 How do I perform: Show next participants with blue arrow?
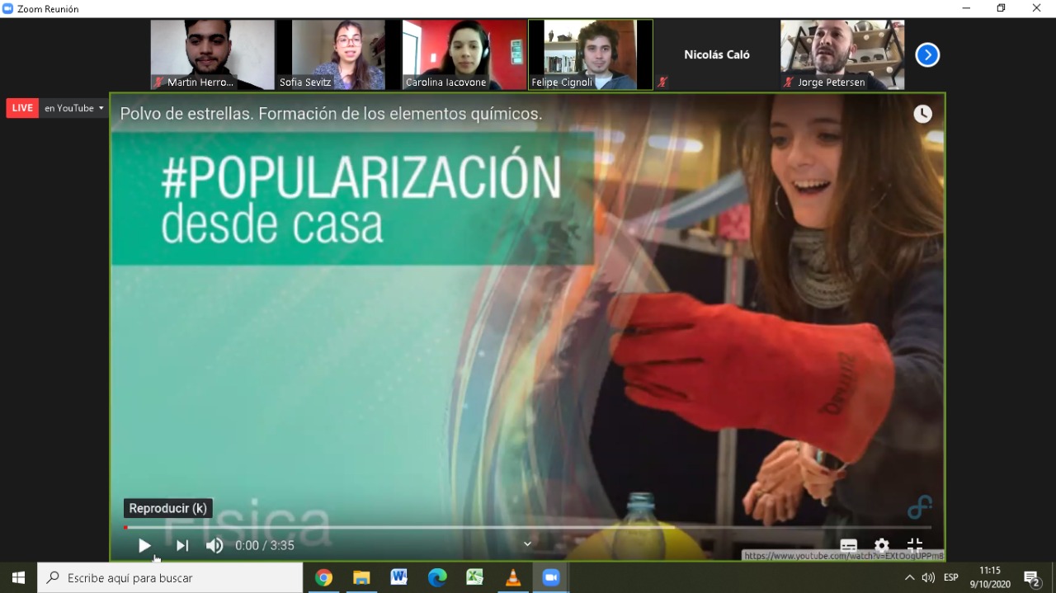click(927, 55)
